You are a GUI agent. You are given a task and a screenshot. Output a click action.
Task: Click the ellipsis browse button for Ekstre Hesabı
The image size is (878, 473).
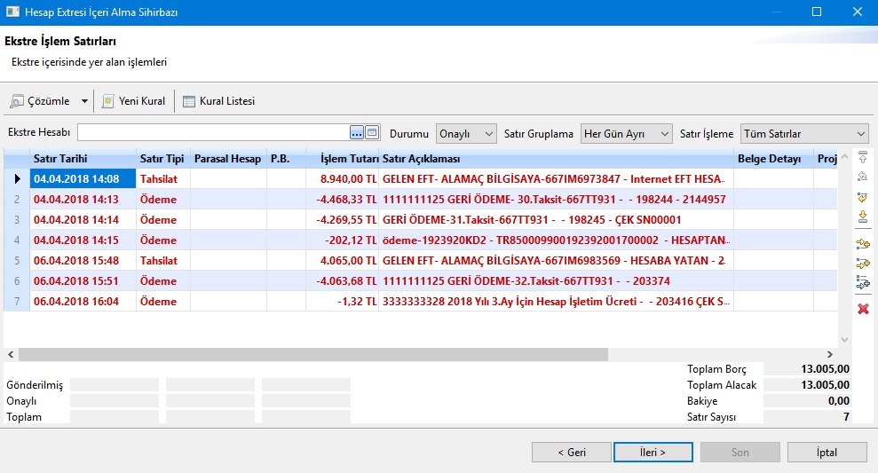pos(357,133)
